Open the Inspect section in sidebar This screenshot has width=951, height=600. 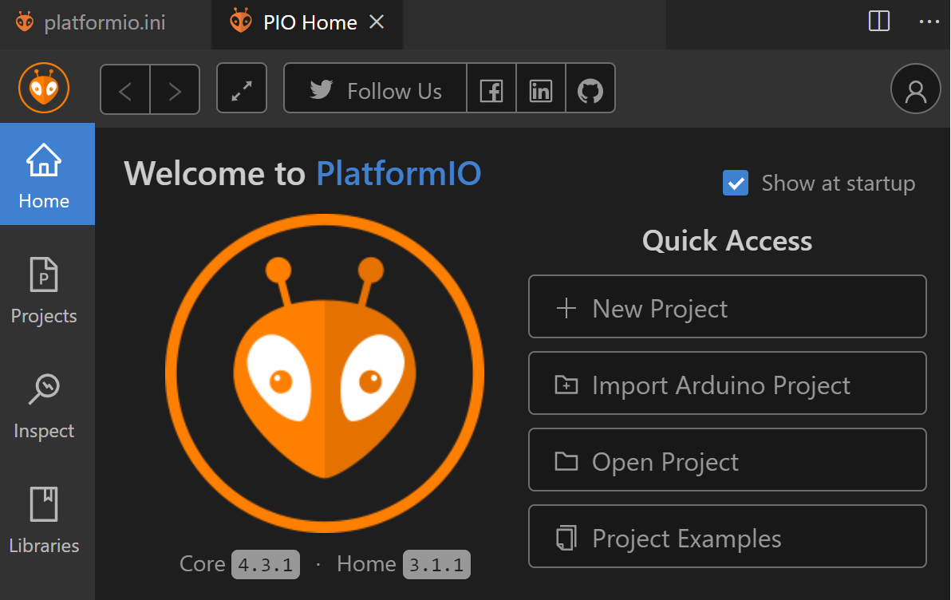pos(44,405)
